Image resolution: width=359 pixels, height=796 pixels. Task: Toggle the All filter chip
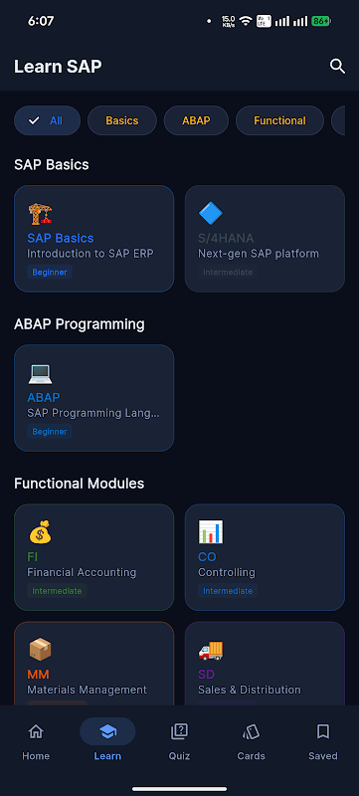[x=47, y=120]
